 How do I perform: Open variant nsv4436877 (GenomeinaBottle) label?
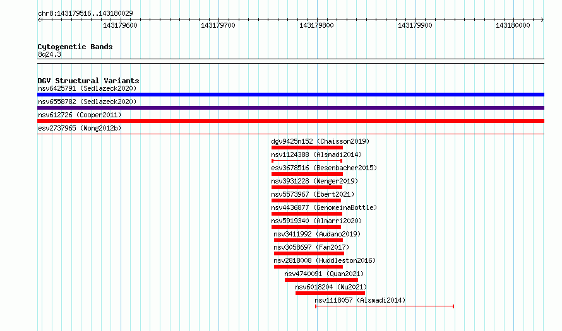point(324,207)
